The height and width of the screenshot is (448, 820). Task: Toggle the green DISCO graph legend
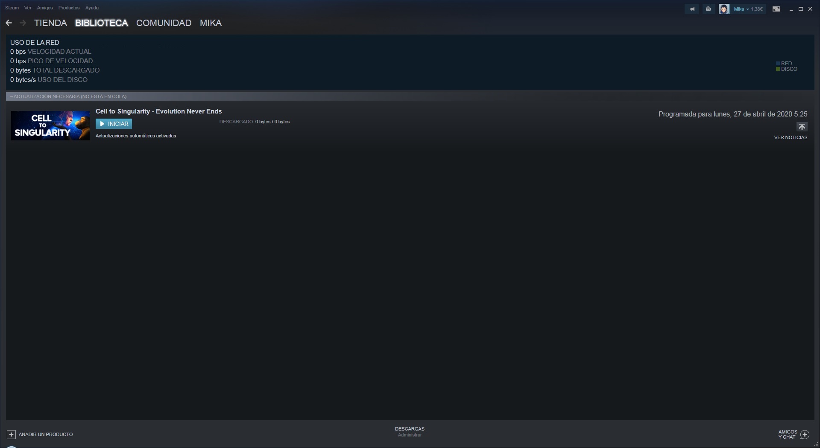[787, 69]
